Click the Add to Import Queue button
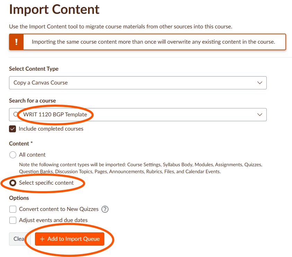 (70, 239)
